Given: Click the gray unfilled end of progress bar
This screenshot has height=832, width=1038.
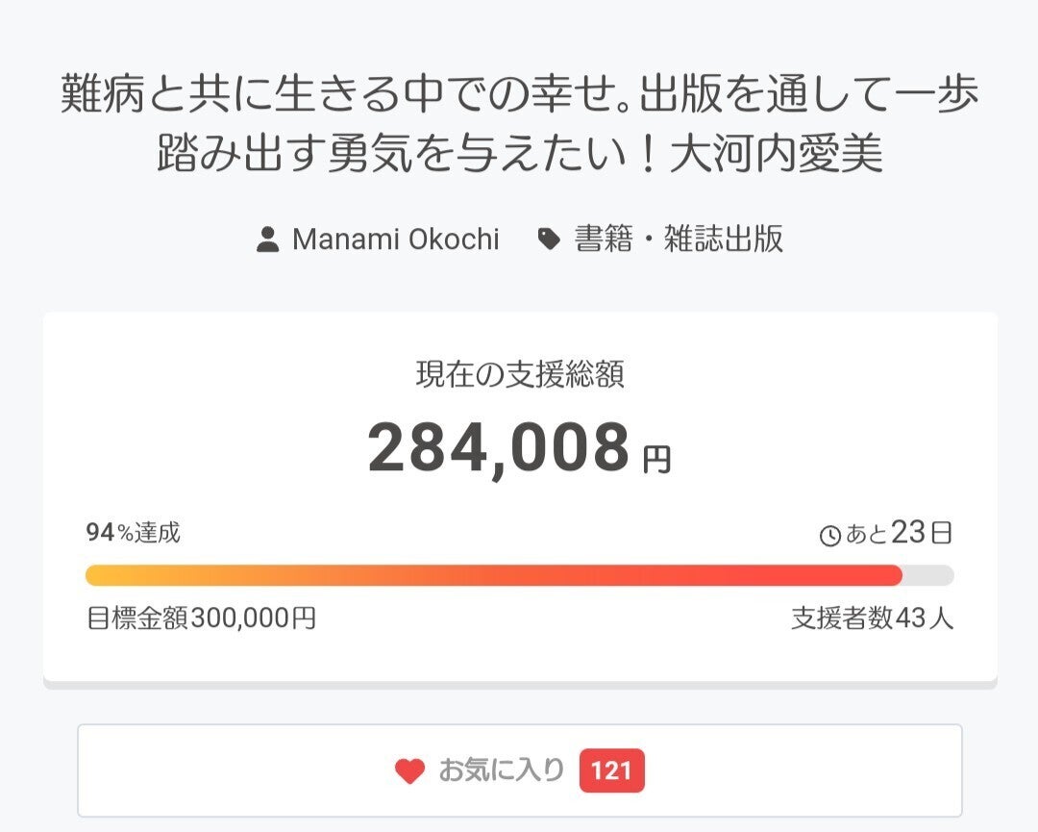Looking at the screenshot, I should (928, 575).
